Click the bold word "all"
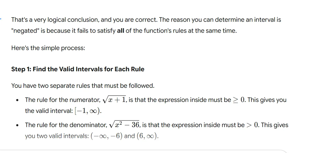The width and height of the screenshot is (310, 153). [121, 31]
